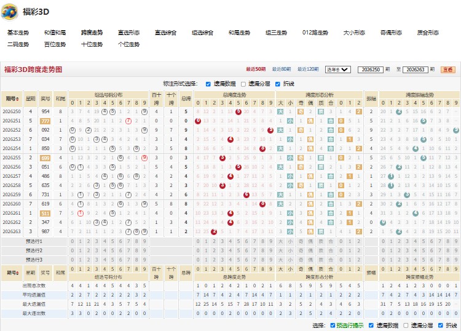Select 9 in 预选行2 group distribution

144,250
